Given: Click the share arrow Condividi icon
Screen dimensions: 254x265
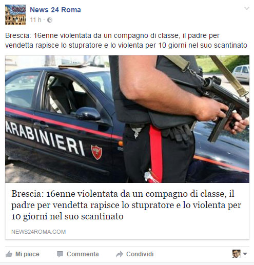Looking at the screenshot, I should click(x=120, y=254).
